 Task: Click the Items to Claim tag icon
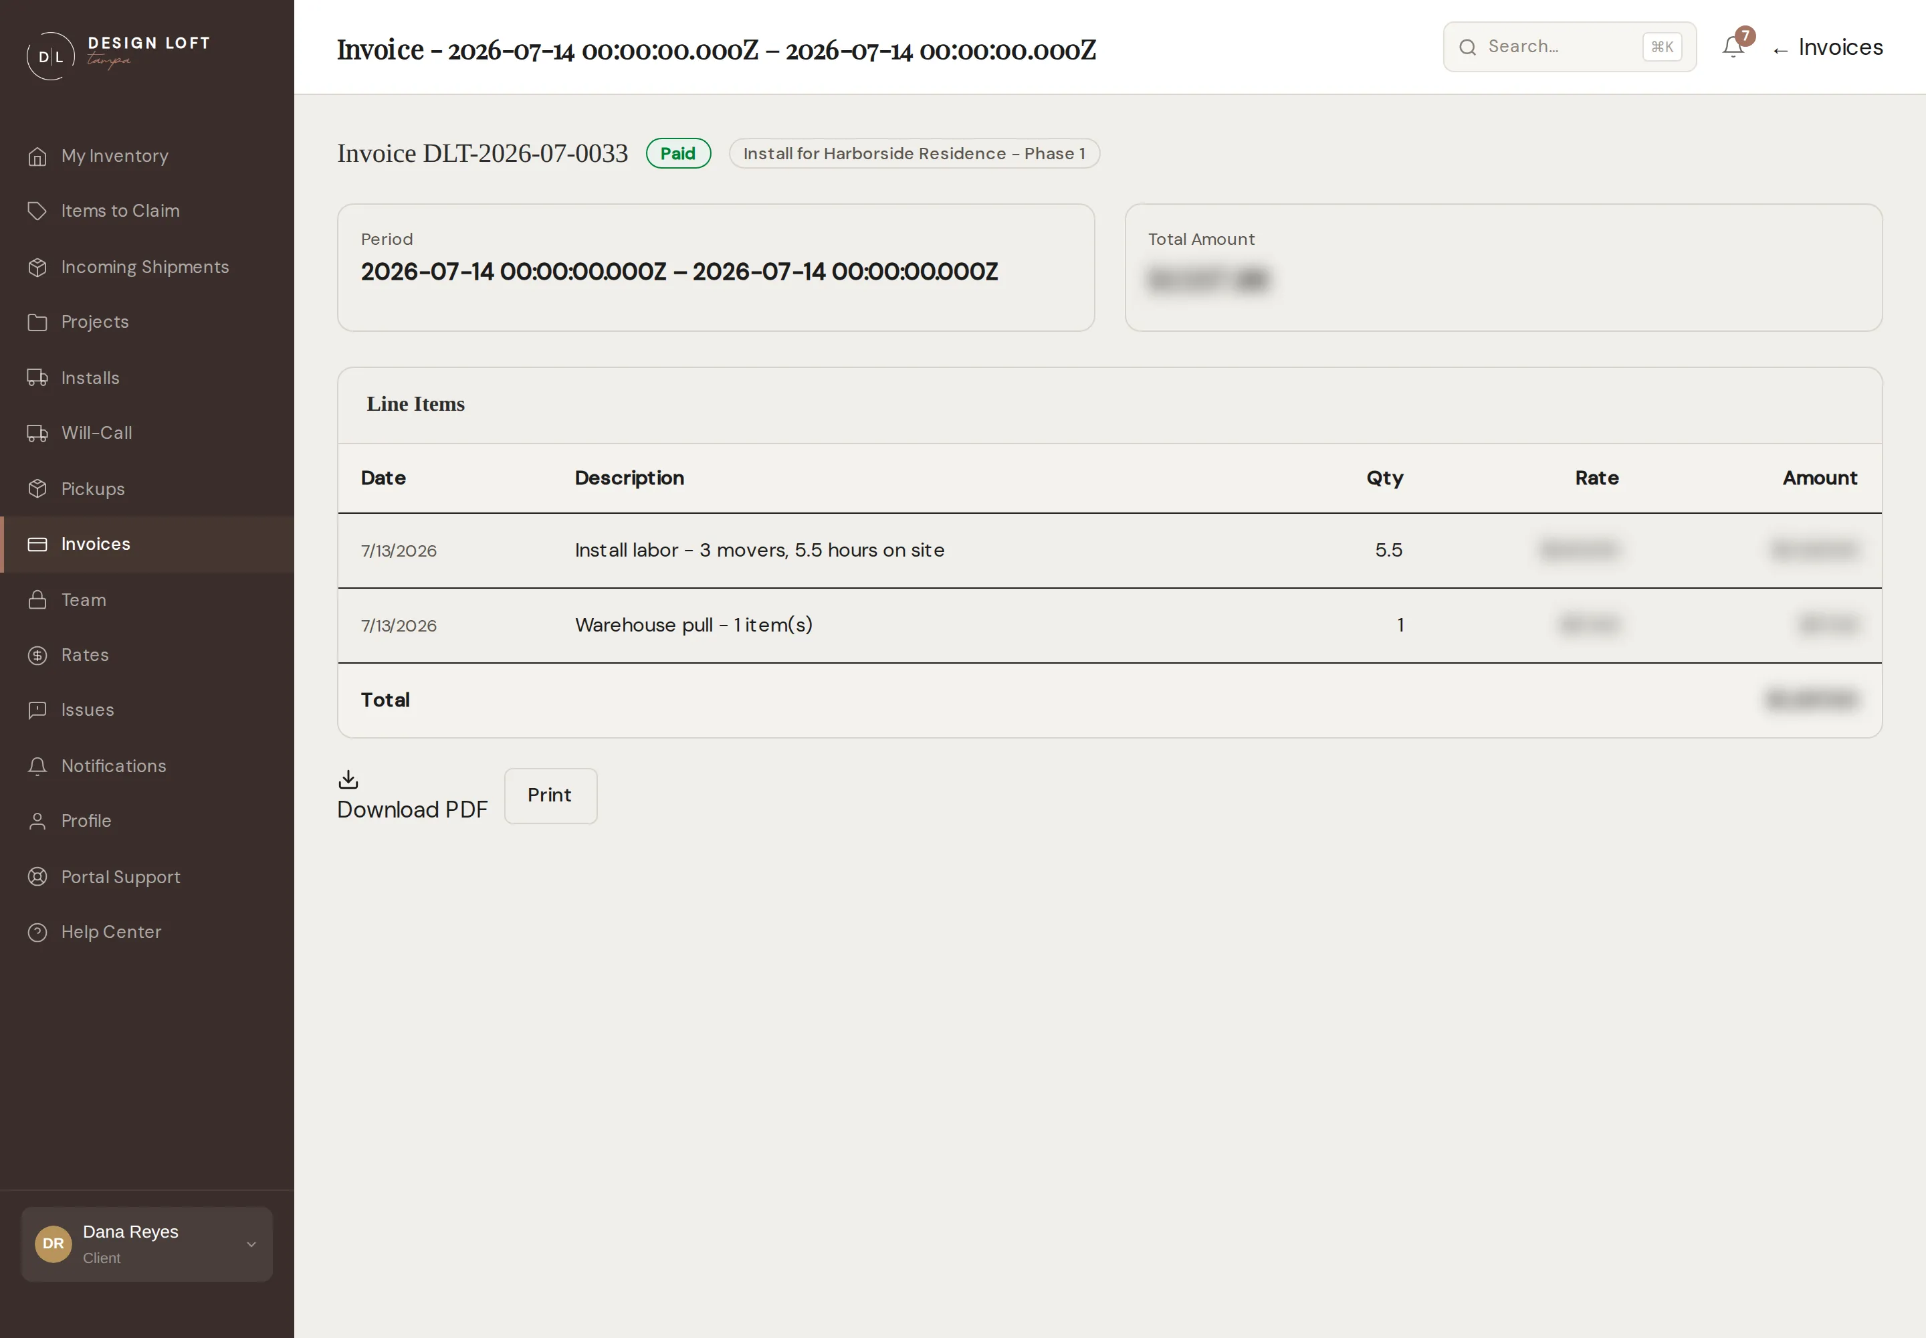(37, 211)
